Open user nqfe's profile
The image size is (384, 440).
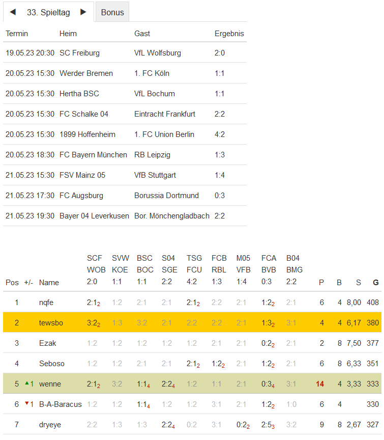[x=46, y=302]
